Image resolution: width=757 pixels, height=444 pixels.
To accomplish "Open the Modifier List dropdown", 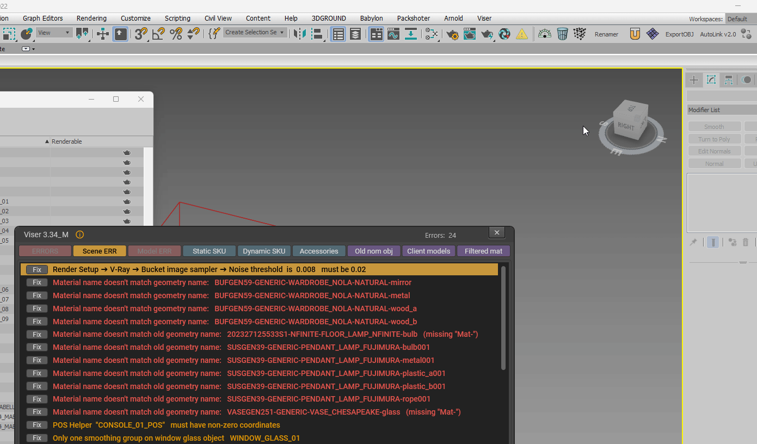I will coord(722,110).
